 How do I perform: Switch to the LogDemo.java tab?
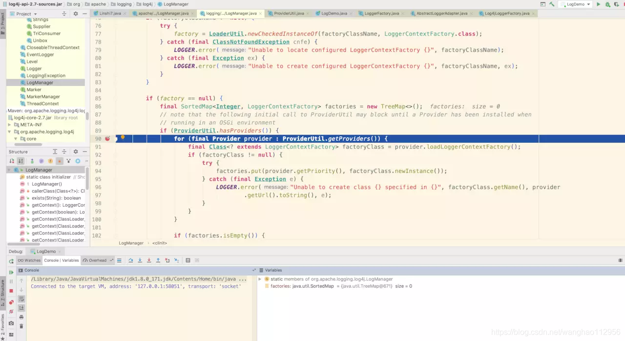(333, 13)
